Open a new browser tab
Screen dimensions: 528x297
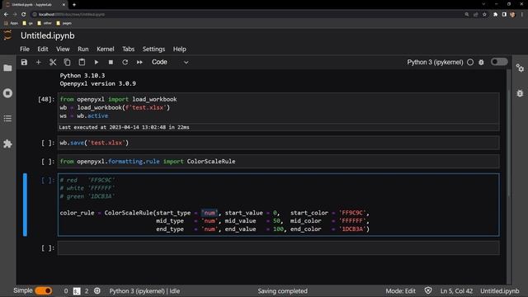click(x=74, y=5)
